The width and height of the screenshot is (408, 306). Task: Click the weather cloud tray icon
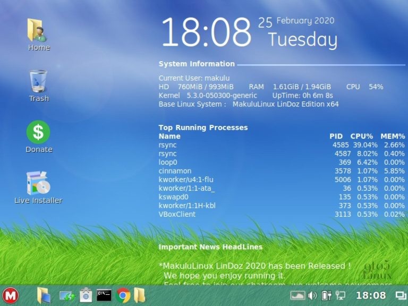[x=297, y=295]
